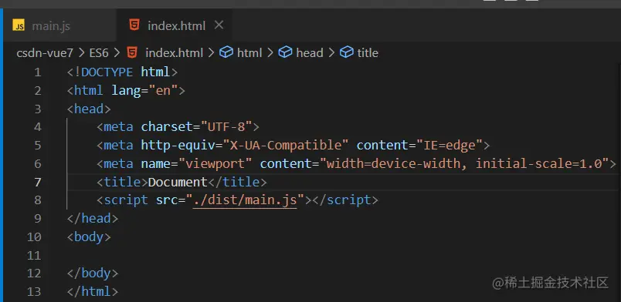Click the HTML5 icon on index.html tab

(134, 25)
